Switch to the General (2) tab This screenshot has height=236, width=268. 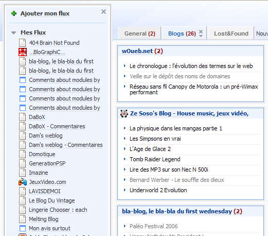(x=140, y=33)
